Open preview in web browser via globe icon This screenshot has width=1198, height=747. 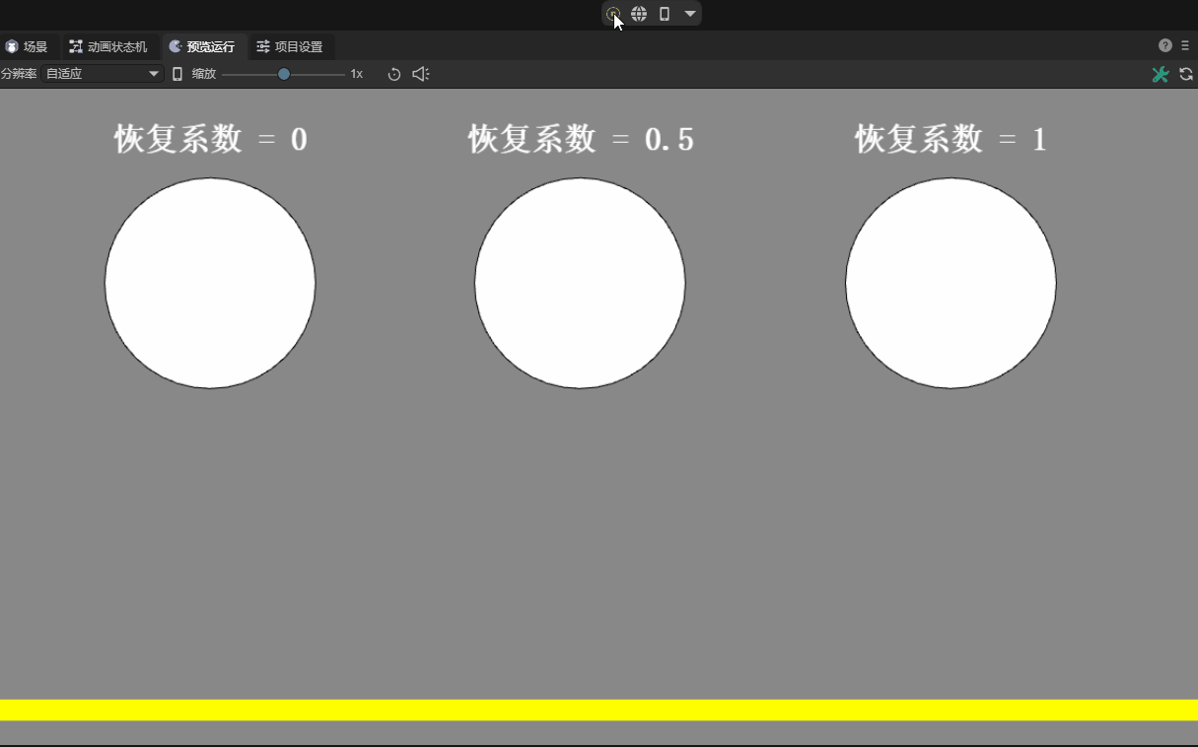point(639,14)
